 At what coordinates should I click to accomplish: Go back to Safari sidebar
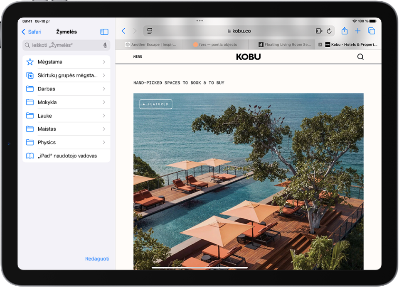pyautogui.click(x=31, y=32)
